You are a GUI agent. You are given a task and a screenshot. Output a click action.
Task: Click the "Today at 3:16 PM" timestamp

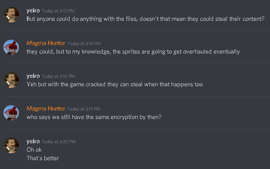[58, 76]
